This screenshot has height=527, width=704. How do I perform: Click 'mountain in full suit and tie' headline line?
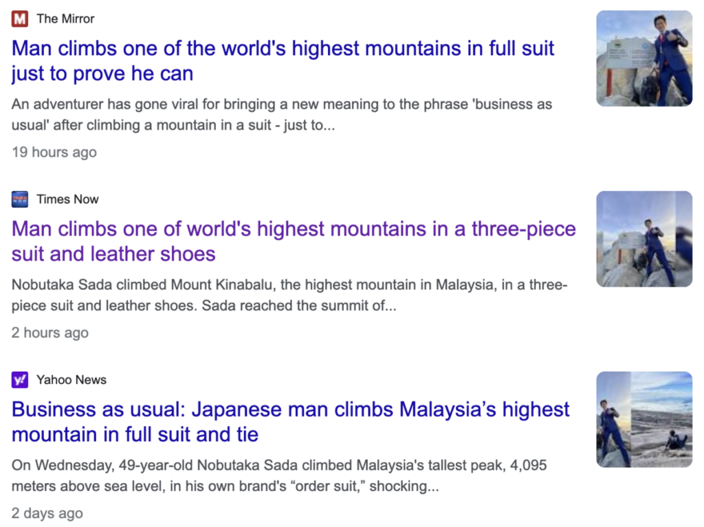(135, 434)
